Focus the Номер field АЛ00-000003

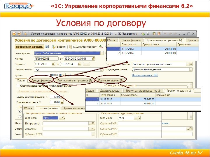46,59
